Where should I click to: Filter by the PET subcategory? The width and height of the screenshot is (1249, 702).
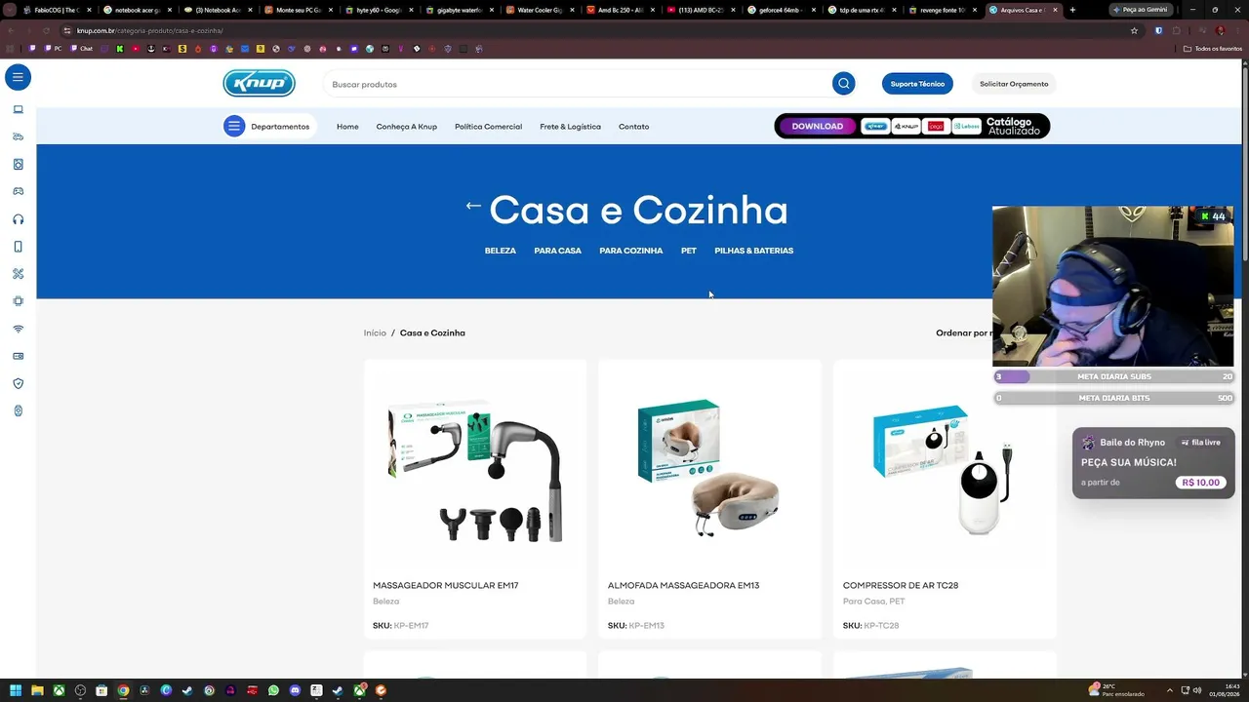689,251
